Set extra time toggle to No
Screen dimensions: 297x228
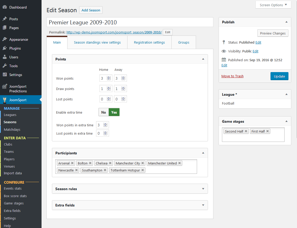point(103,112)
